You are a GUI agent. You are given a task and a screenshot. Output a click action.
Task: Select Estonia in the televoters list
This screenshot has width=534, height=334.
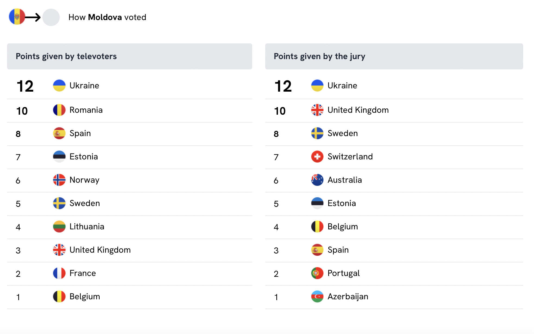point(84,157)
